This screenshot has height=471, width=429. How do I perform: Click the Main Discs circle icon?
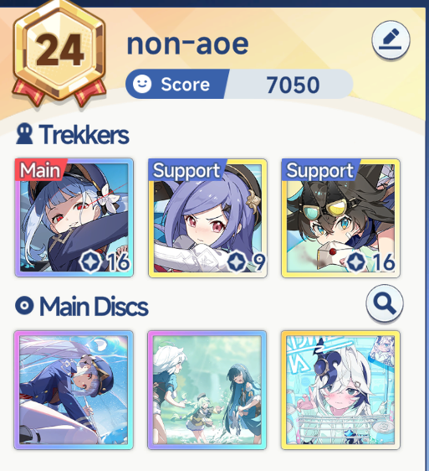pyautogui.click(x=24, y=306)
